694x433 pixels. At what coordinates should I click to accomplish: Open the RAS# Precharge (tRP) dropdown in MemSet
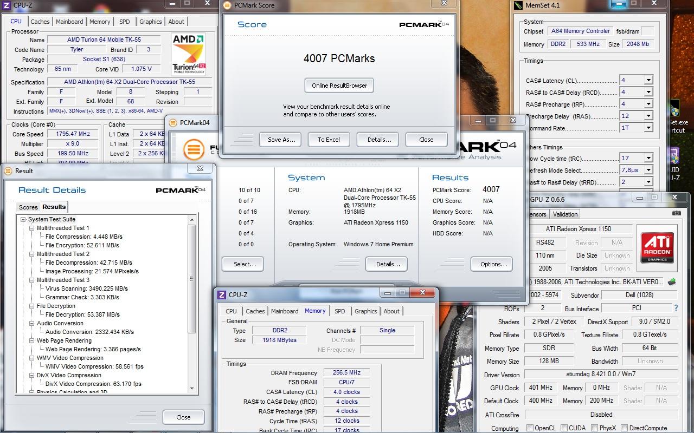click(648, 104)
